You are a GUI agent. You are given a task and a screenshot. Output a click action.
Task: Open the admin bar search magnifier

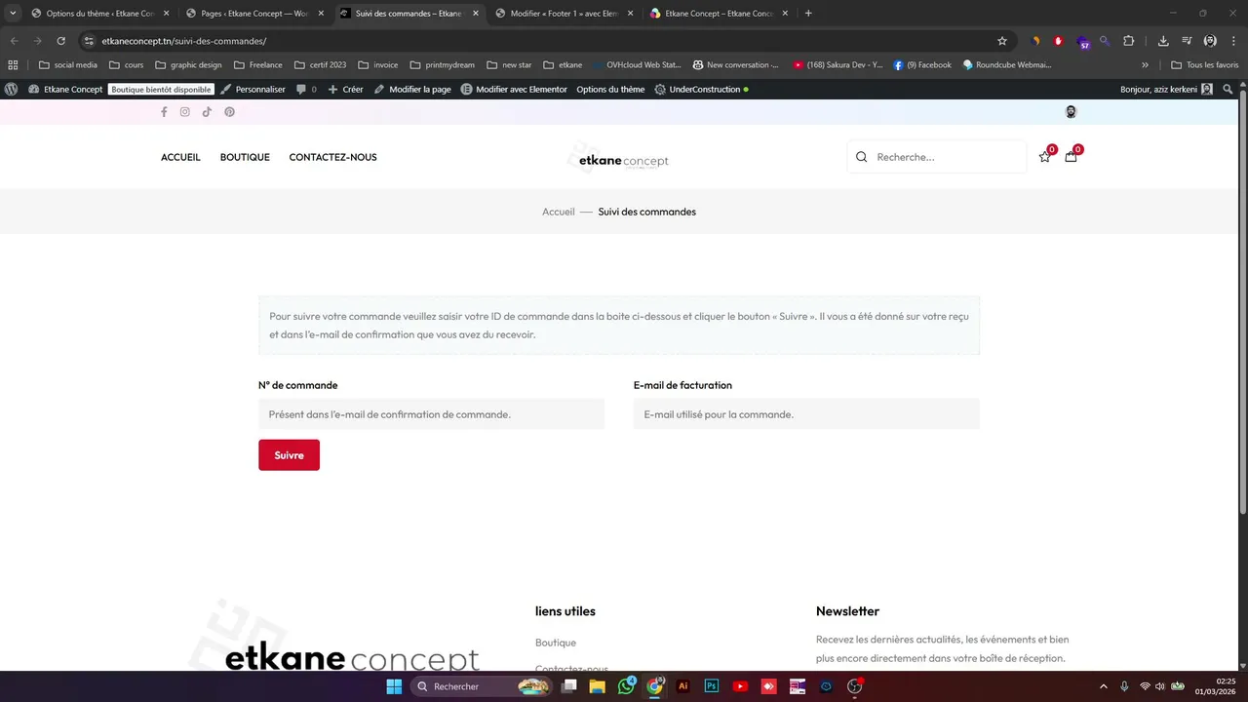point(1228,89)
